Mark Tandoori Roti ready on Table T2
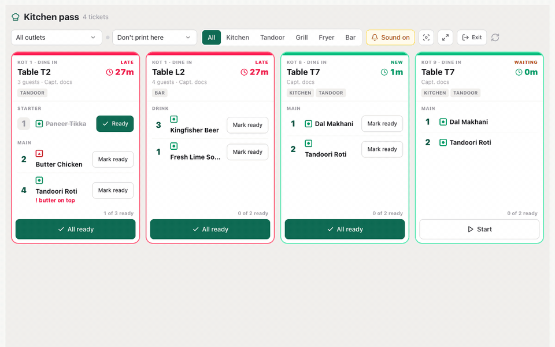 tap(113, 190)
